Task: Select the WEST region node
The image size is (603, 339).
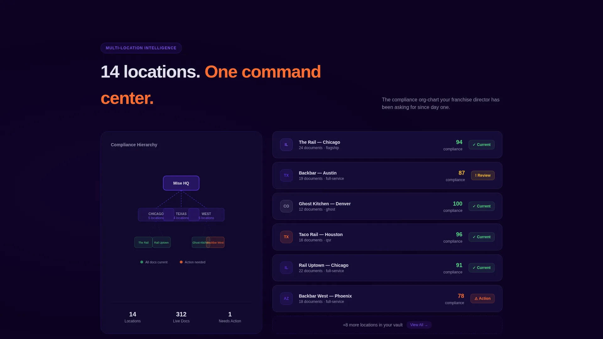Action: point(206,215)
